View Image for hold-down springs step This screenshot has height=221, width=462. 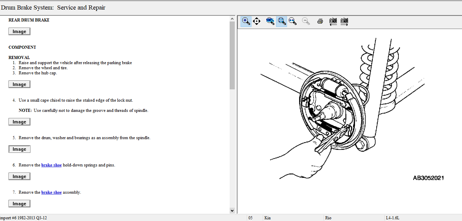19,176
